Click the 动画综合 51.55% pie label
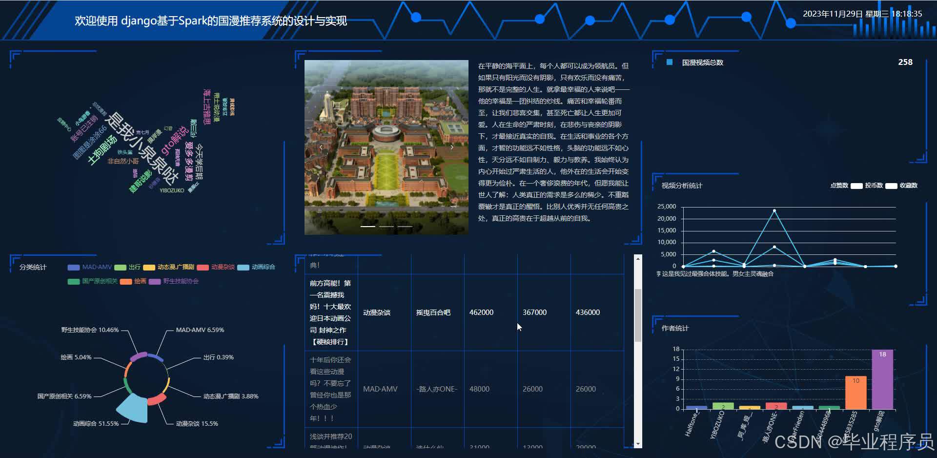937x458 pixels. tap(96, 424)
